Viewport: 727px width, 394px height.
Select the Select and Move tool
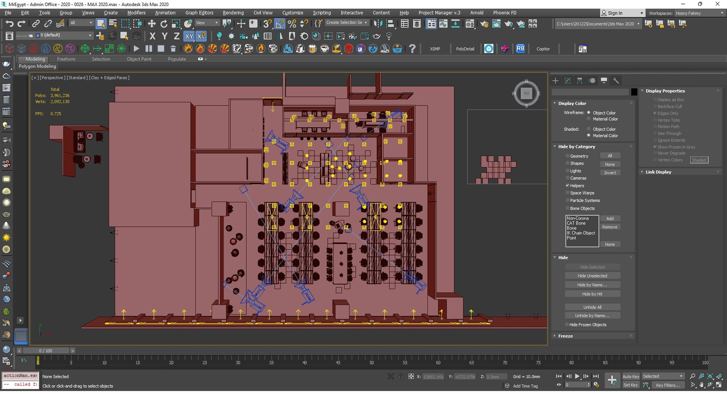tap(152, 23)
